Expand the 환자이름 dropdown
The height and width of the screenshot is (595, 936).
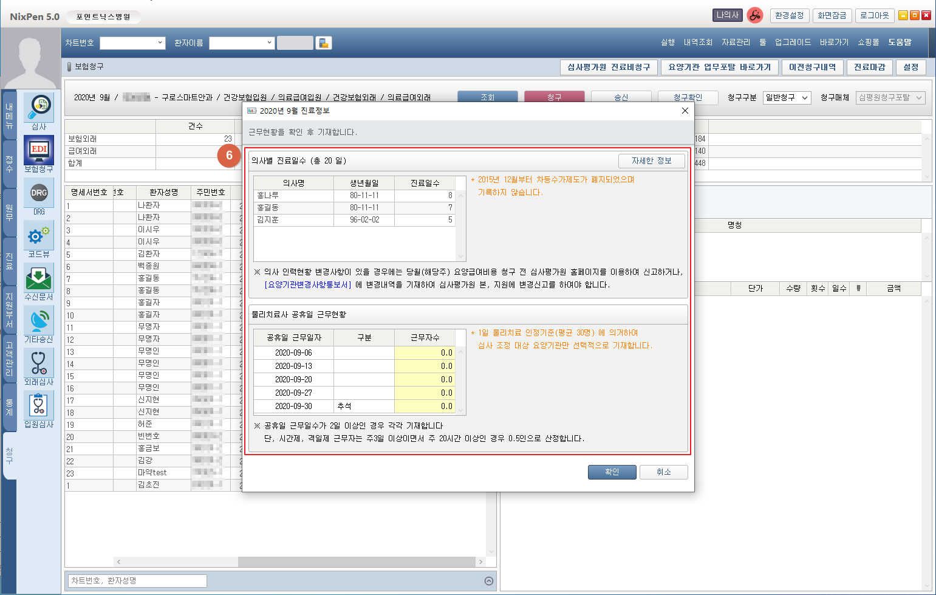point(270,43)
